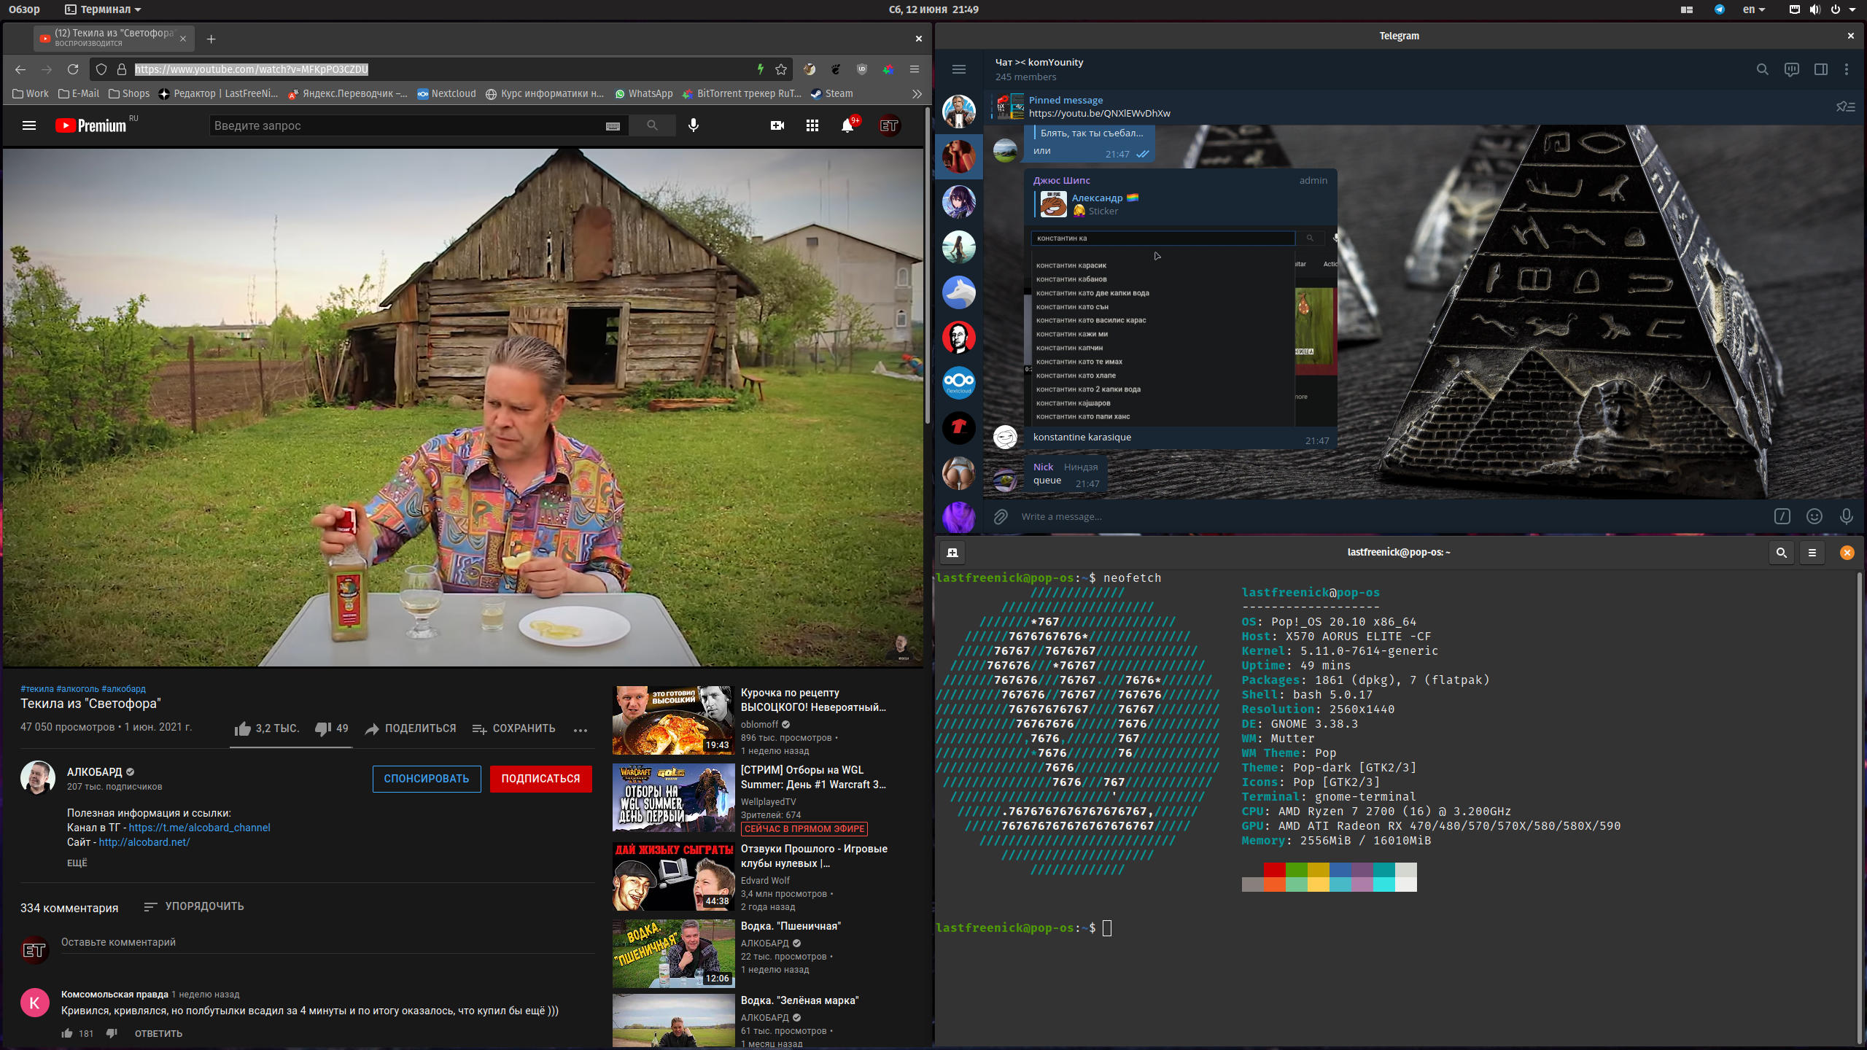Open YouTube apps grid icon
This screenshot has width=1867, height=1050.
[812, 125]
